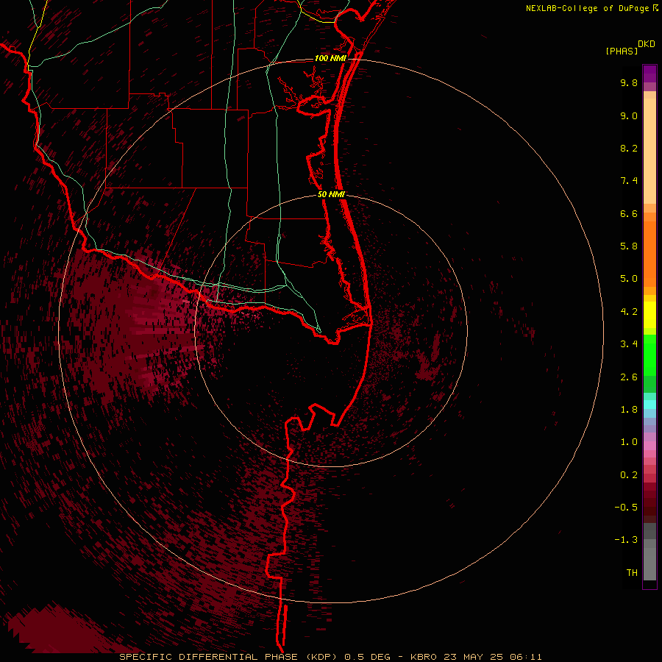Click the [PHAS] units label
662x662 pixels.
coord(622,51)
